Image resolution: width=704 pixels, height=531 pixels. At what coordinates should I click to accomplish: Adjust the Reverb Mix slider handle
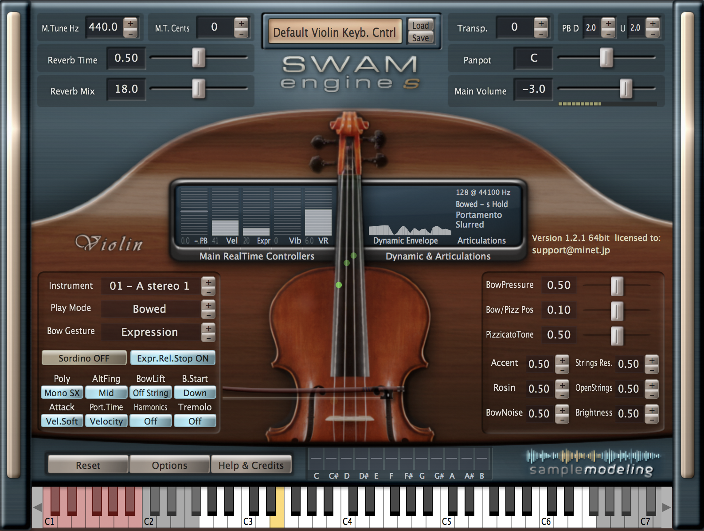click(x=199, y=89)
